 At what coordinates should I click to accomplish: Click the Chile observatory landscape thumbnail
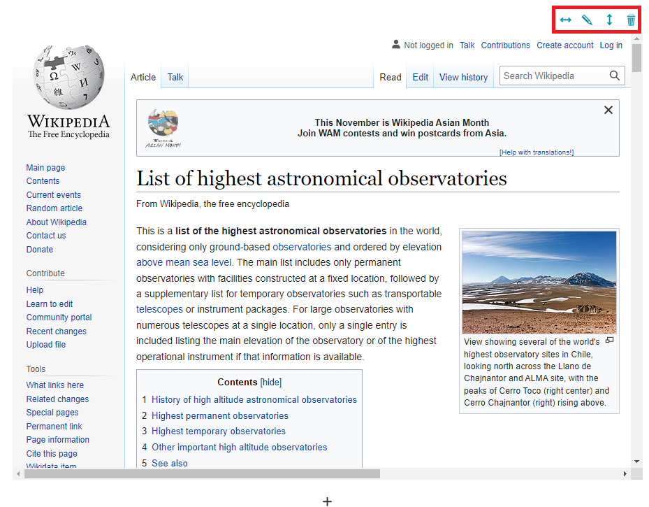(539, 282)
